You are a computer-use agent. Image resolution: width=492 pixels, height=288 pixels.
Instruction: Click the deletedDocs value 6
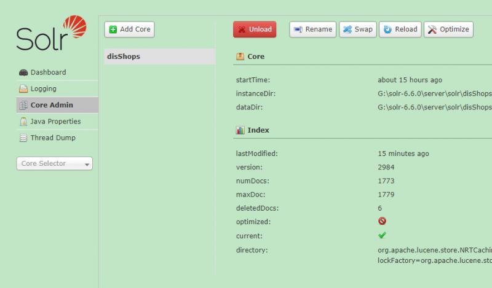tap(380, 208)
